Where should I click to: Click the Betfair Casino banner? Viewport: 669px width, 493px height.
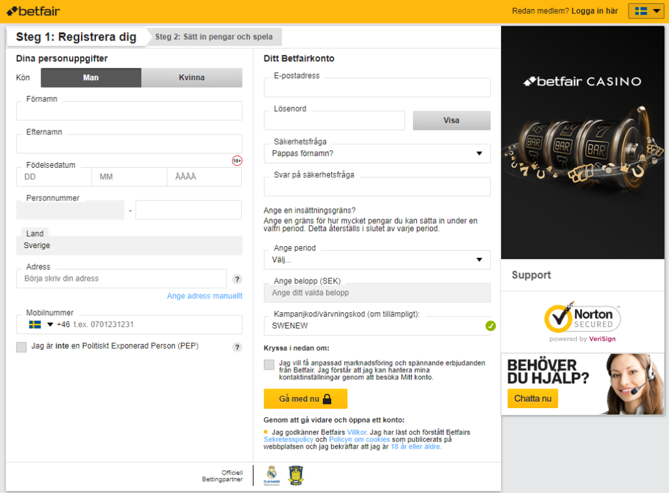click(x=582, y=142)
